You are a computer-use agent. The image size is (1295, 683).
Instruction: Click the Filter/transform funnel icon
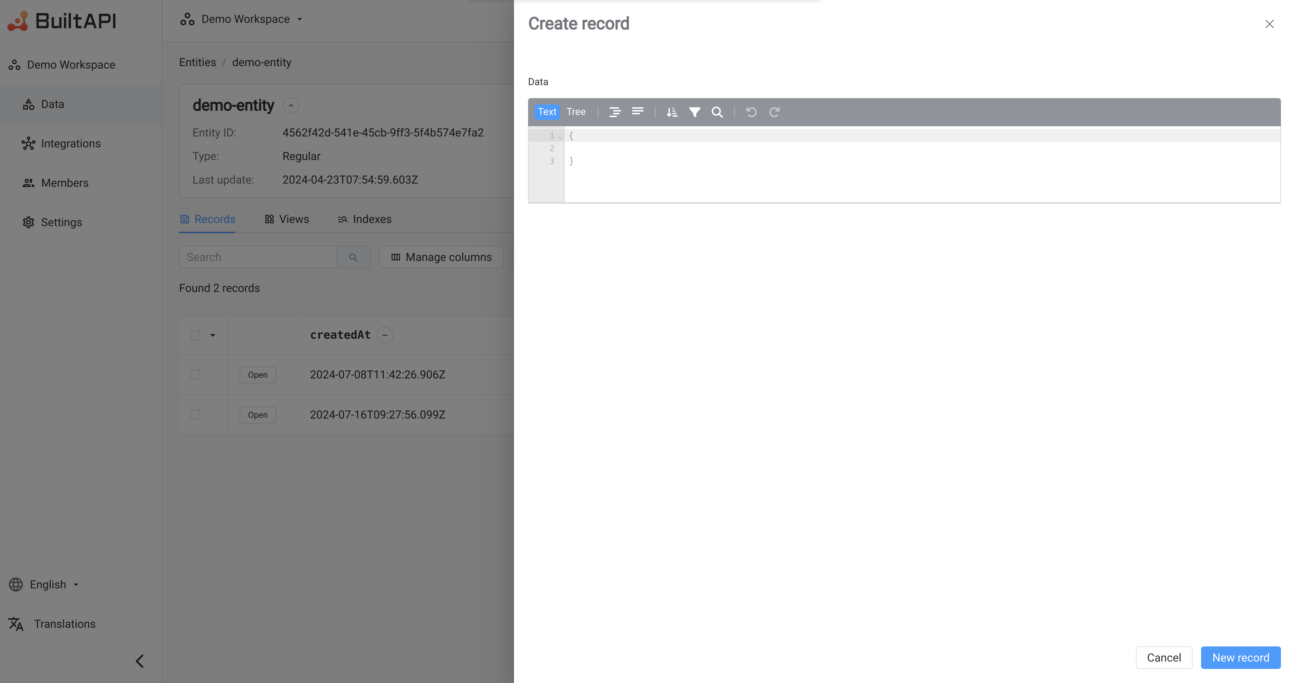[694, 111]
